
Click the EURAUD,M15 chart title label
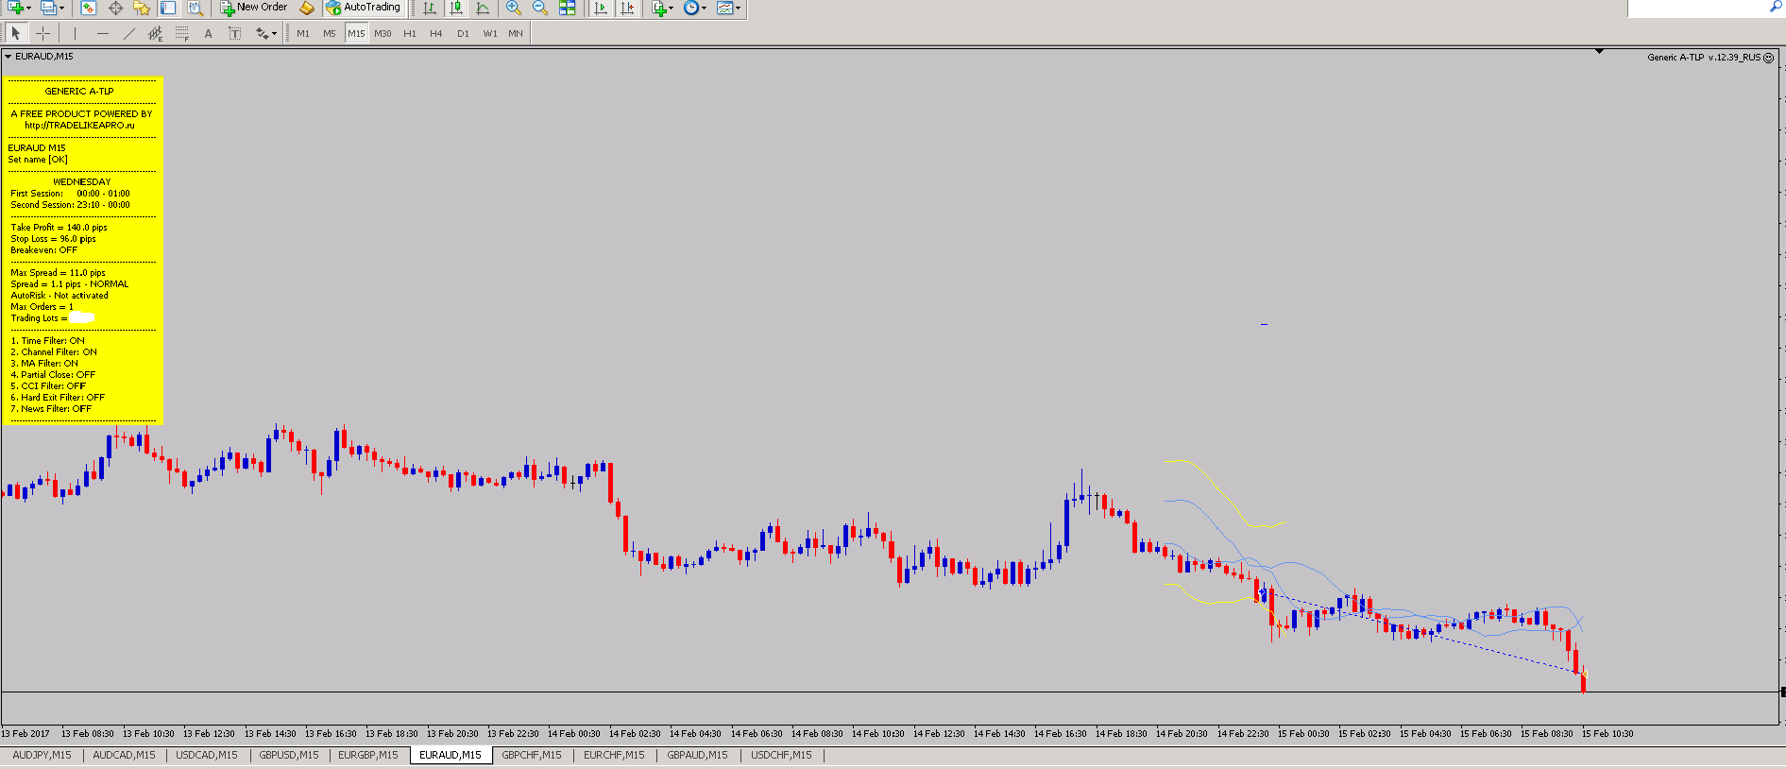[44, 57]
